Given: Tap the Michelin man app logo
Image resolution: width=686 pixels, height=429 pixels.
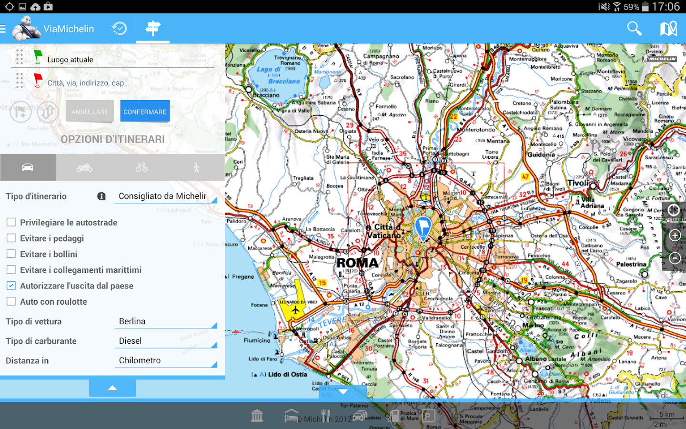Looking at the screenshot, I should (x=26, y=29).
